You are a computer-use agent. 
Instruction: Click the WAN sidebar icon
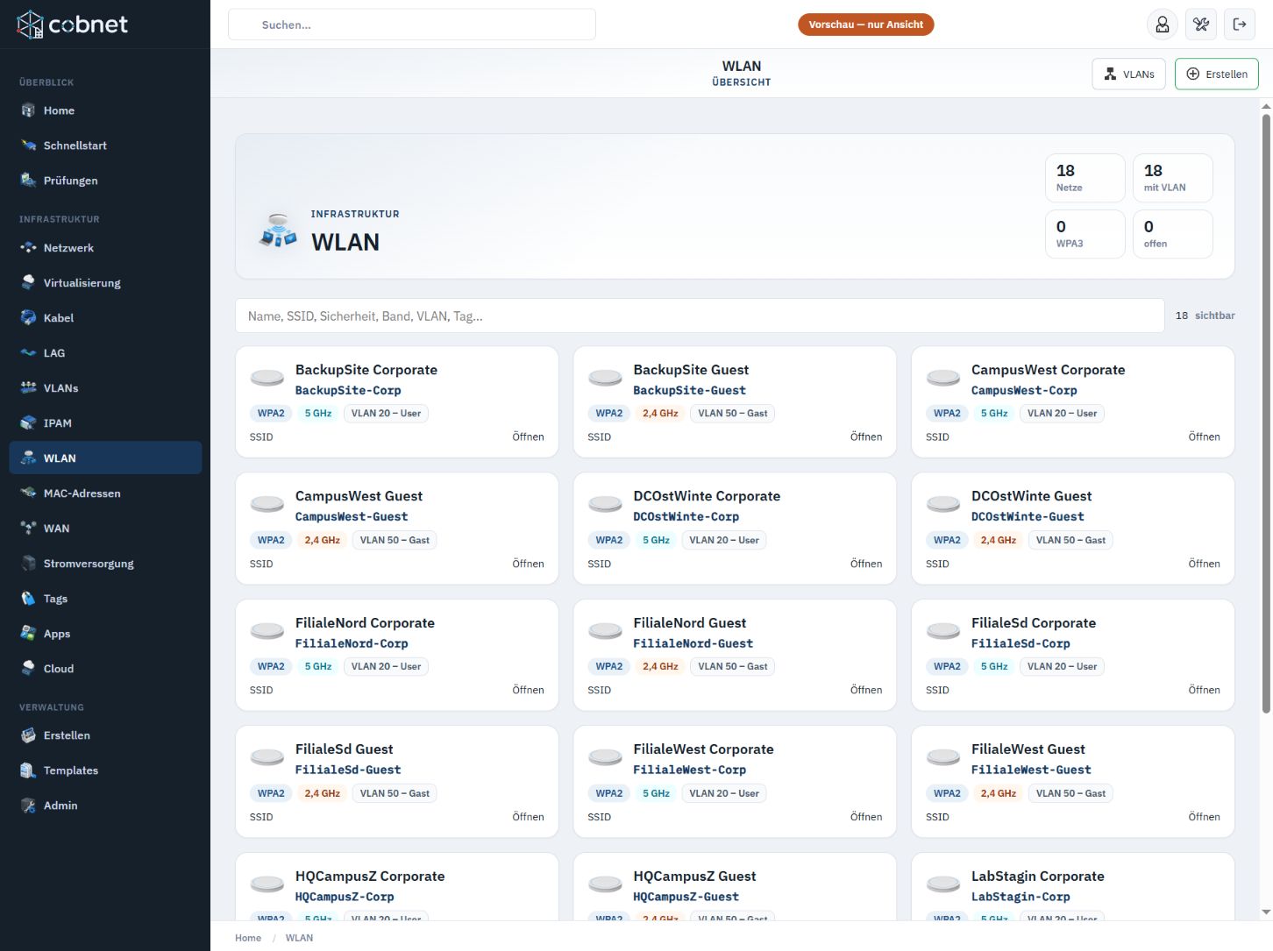(28, 529)
